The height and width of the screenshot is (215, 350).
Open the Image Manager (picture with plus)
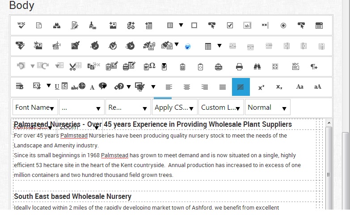[x=113, y=26]
